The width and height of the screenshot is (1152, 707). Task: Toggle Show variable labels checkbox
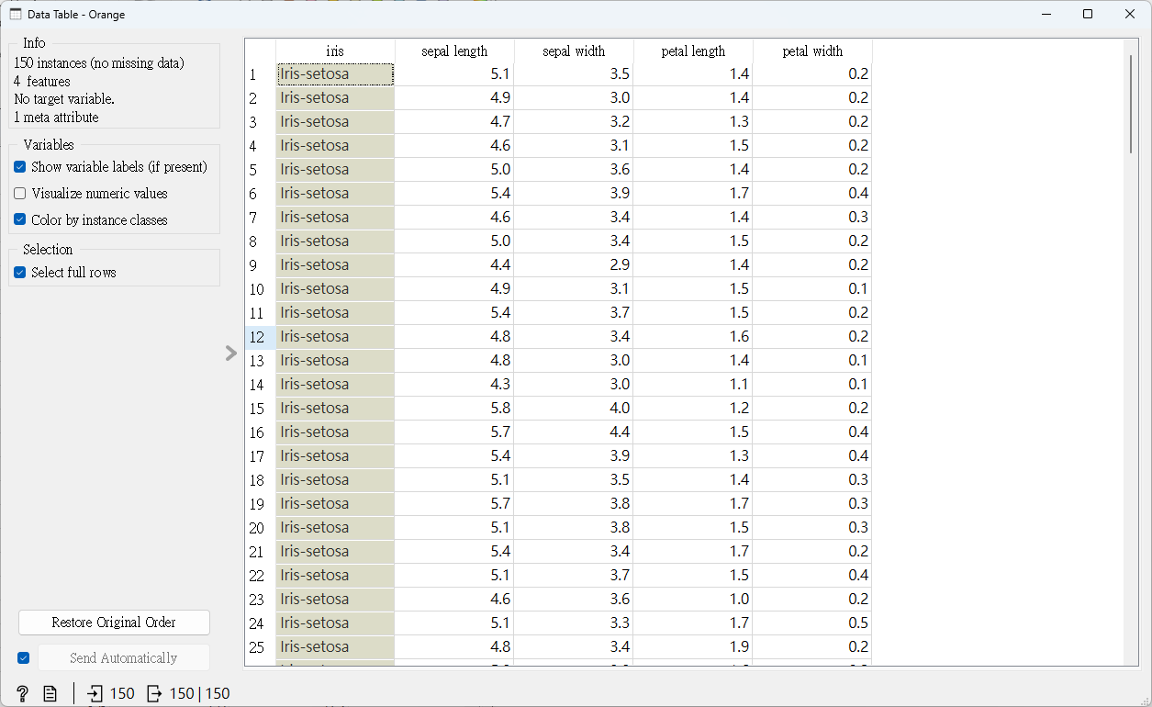point(20,167)
